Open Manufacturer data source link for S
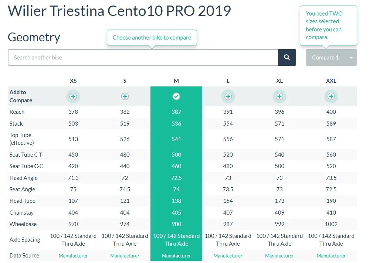Screen dimensions: 383x263 (x=125, y=256)
